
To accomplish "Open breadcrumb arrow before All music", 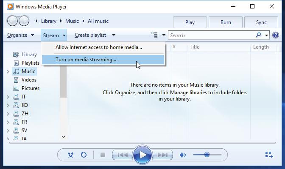I will click(x=84, y=21).
